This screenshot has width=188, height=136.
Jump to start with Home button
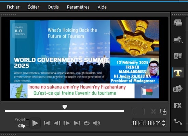click(x=47, y=123)
